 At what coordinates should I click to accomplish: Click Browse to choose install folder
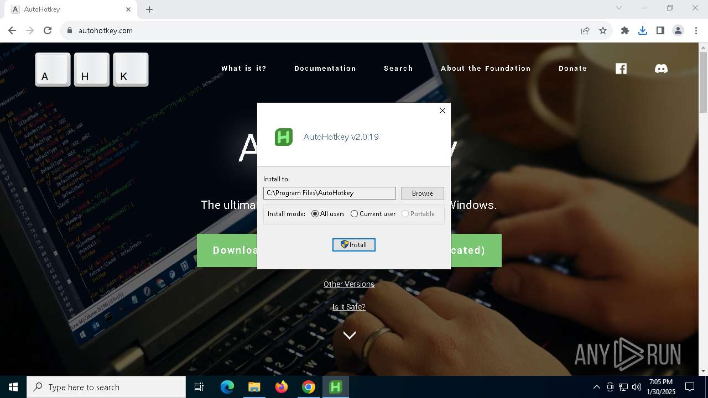(x=422, y=193)
